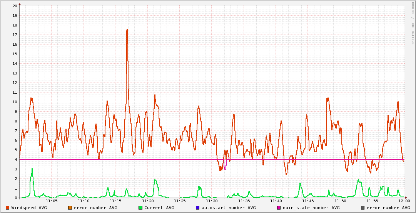Select the 12:00 label on time axis
Viewport: 416px width, 213px height.
coord(404,201)
